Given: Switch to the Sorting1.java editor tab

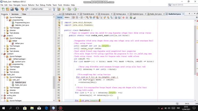Looking at the screenshot, I should (121, 14).
